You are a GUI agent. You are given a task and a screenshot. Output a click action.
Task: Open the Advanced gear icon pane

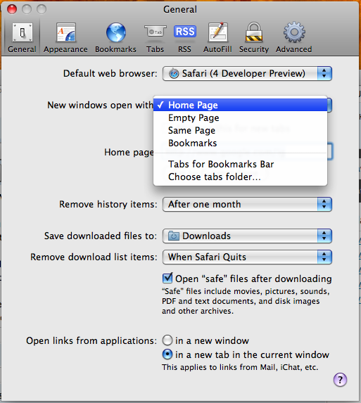[294, 32]
